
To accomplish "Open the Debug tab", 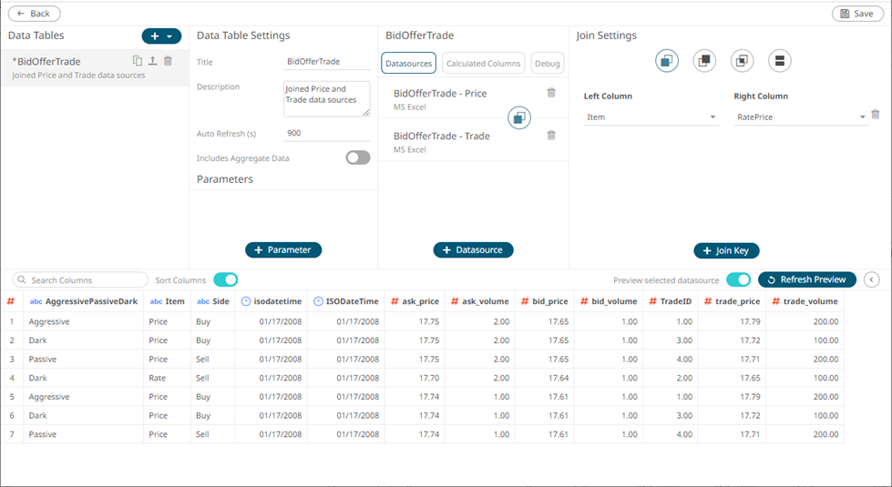I will [548, 63].
